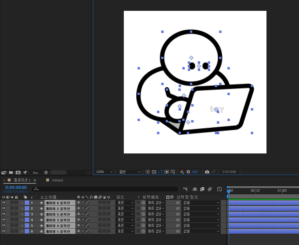Click the 01:00f mark on time ruler
This screenshot has width=299, height=245.
[282, 191]
